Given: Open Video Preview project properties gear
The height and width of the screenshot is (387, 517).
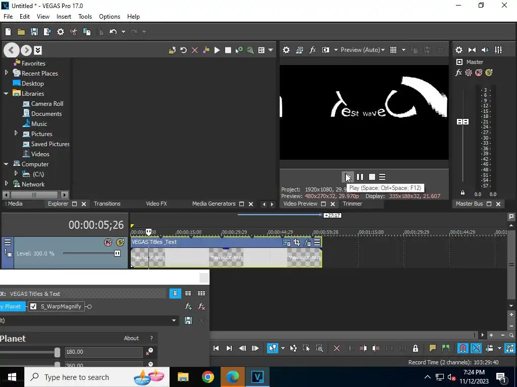Looking at the screenshot, I should click(286, 50).
